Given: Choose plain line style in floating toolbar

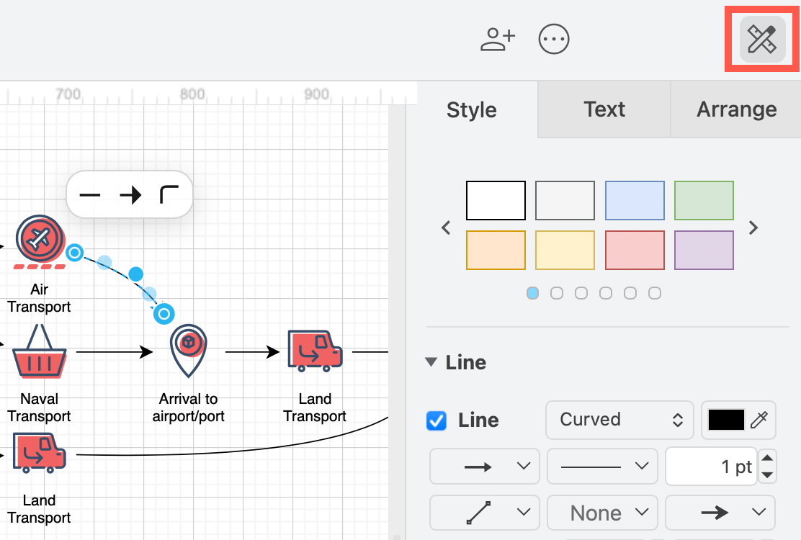Looking at the screenshot, I should pos(90,194).
